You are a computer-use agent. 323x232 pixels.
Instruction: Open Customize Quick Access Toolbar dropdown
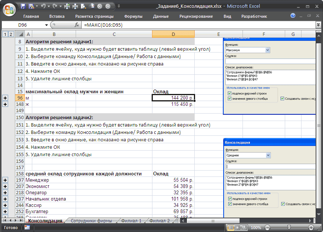[x=119, y=6]
